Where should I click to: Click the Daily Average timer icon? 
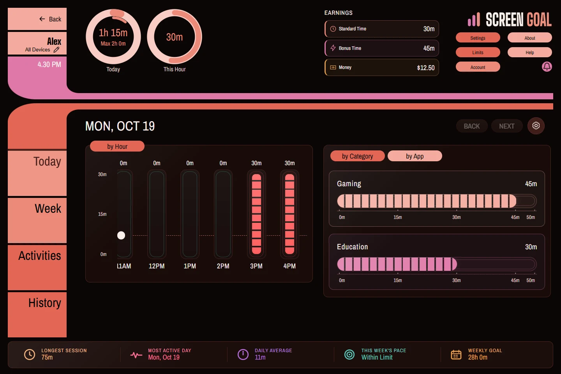click(243, 354)
